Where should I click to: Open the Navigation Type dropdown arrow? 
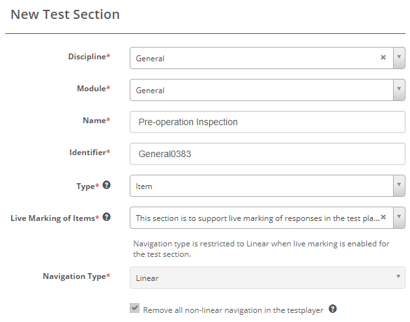(x=399, y=278)
